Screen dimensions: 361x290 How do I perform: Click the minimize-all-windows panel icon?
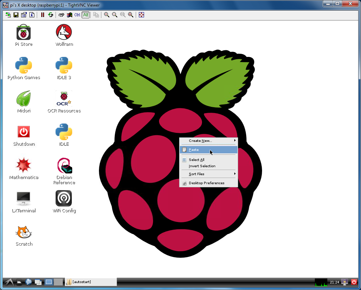(38, 282)
